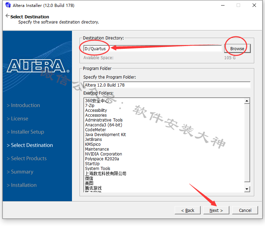Focus the Destination Directory input field
Screen dimensions: 265x232
153,48
